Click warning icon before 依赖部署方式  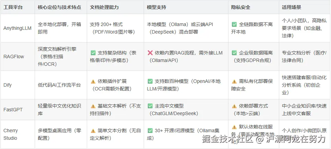234,106
